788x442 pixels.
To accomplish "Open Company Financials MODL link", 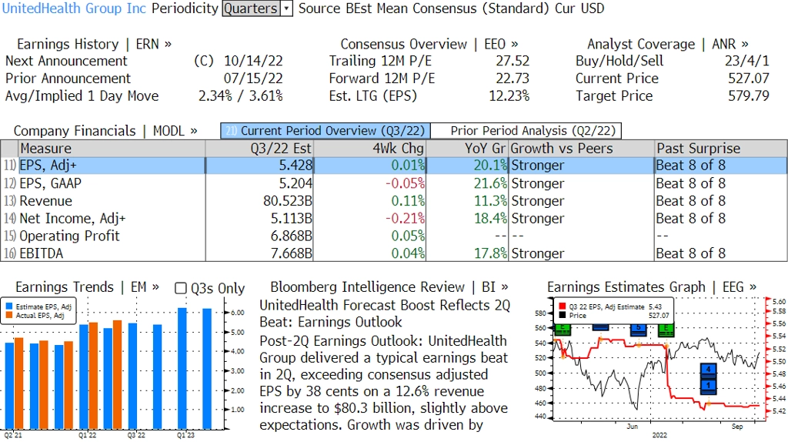I will point(105,131).
